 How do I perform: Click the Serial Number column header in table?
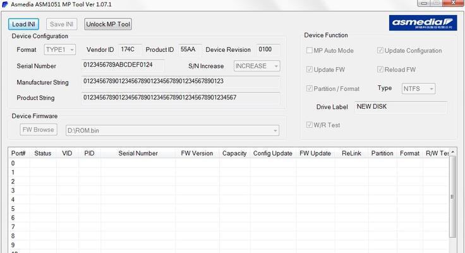pos(138,153)
